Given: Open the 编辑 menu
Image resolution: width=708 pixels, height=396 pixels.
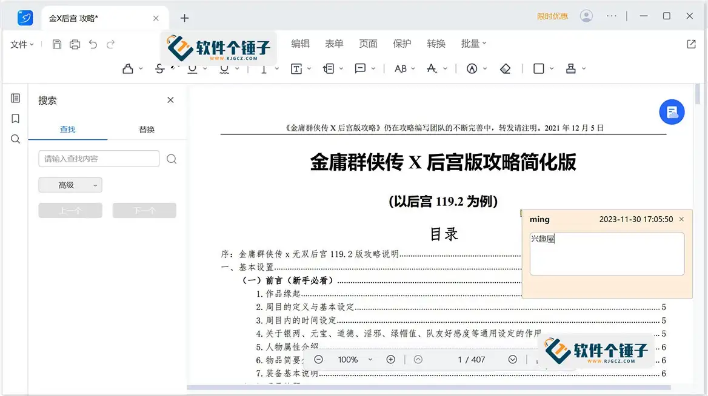Looking at the screenshot, I should [301, 43].
